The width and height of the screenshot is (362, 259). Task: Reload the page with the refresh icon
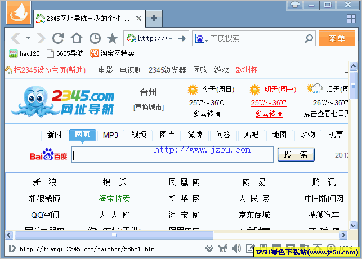click(58, 38)
